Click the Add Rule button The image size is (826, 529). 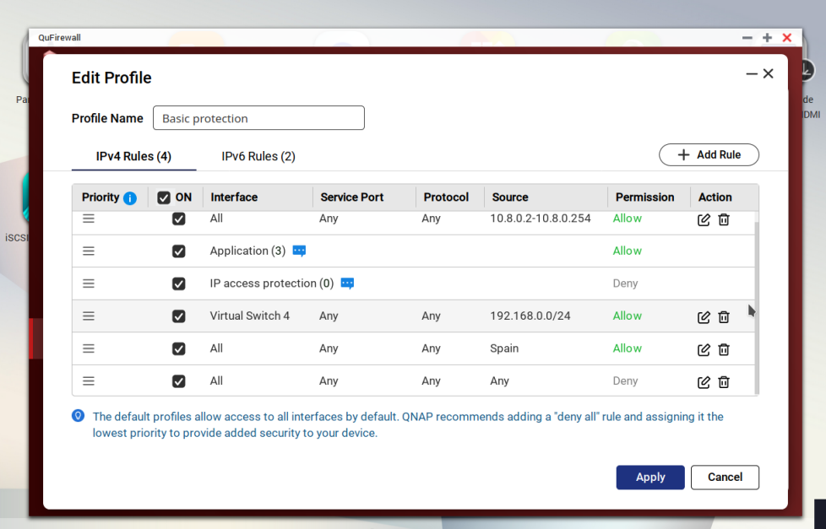coord(709,155)
